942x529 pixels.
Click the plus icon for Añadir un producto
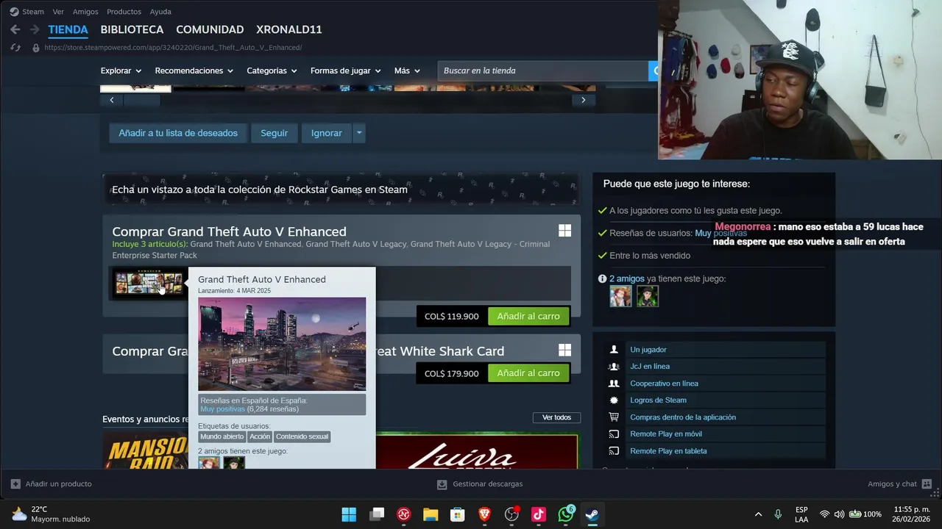15,484
